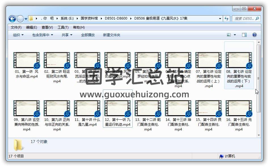Select video 03、第三讲 风水流派运用及学习
The image size is (269, 167).
pos(87,68)
